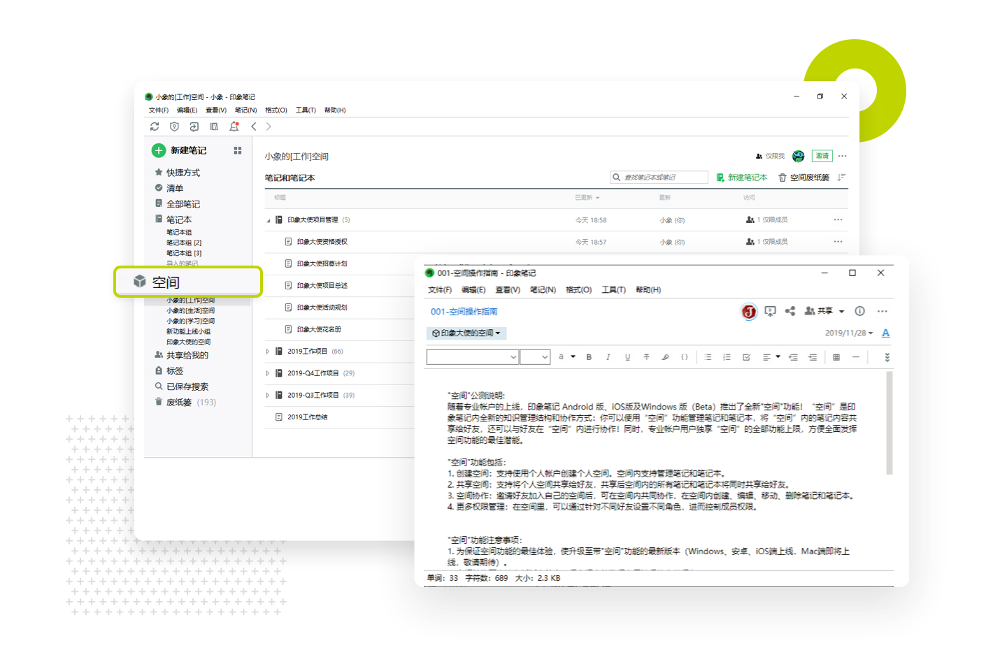Expand the 2019工作项目 notebook
Screen dimensions: 1007x657
[268, 352]
